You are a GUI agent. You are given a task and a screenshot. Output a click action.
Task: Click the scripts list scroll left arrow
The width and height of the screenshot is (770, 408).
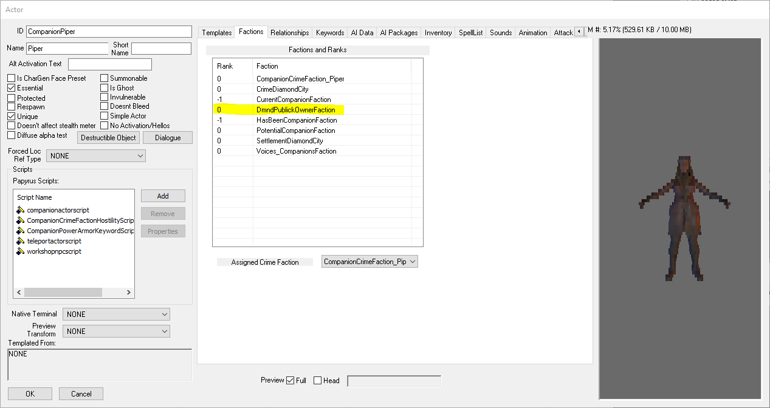[x=18, y=292]
